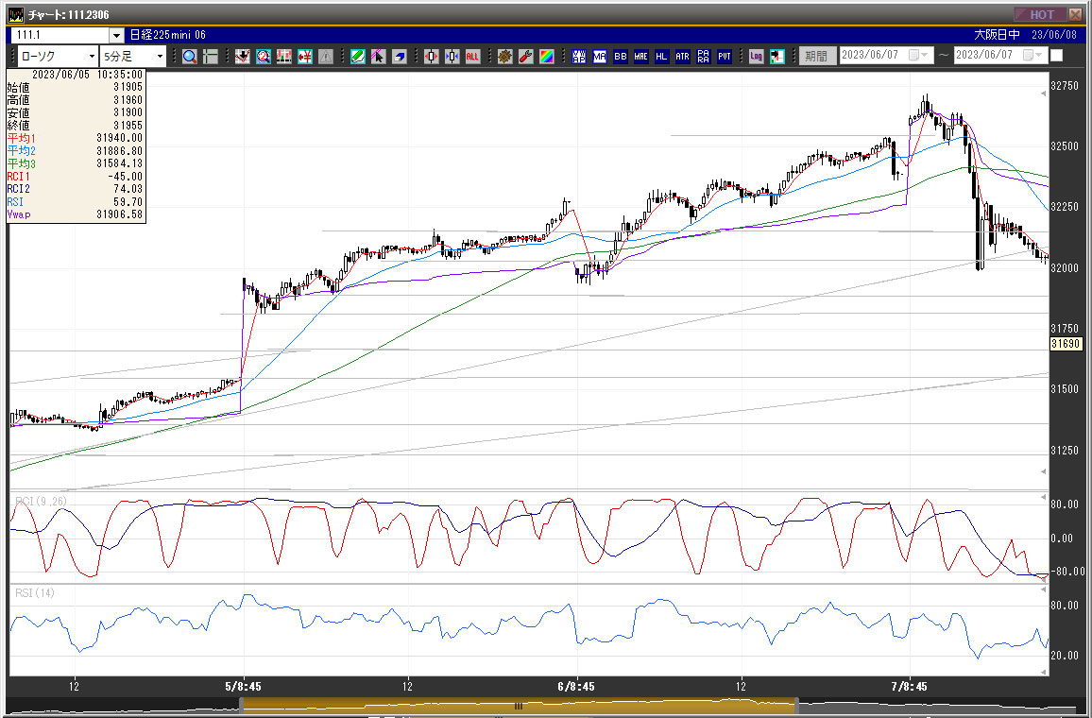Click the 7/8:45 time axis label
The image size is (1092, 718).
pyautogui.click(x=909, y=687)
